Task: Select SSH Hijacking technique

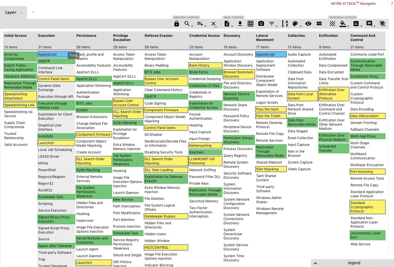Action: click(x=271, y=169)
